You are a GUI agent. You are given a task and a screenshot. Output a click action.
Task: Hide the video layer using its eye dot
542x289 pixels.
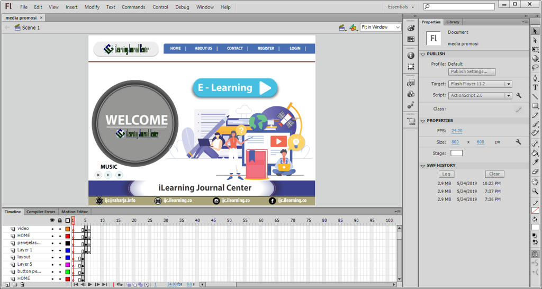pos(52,229)
